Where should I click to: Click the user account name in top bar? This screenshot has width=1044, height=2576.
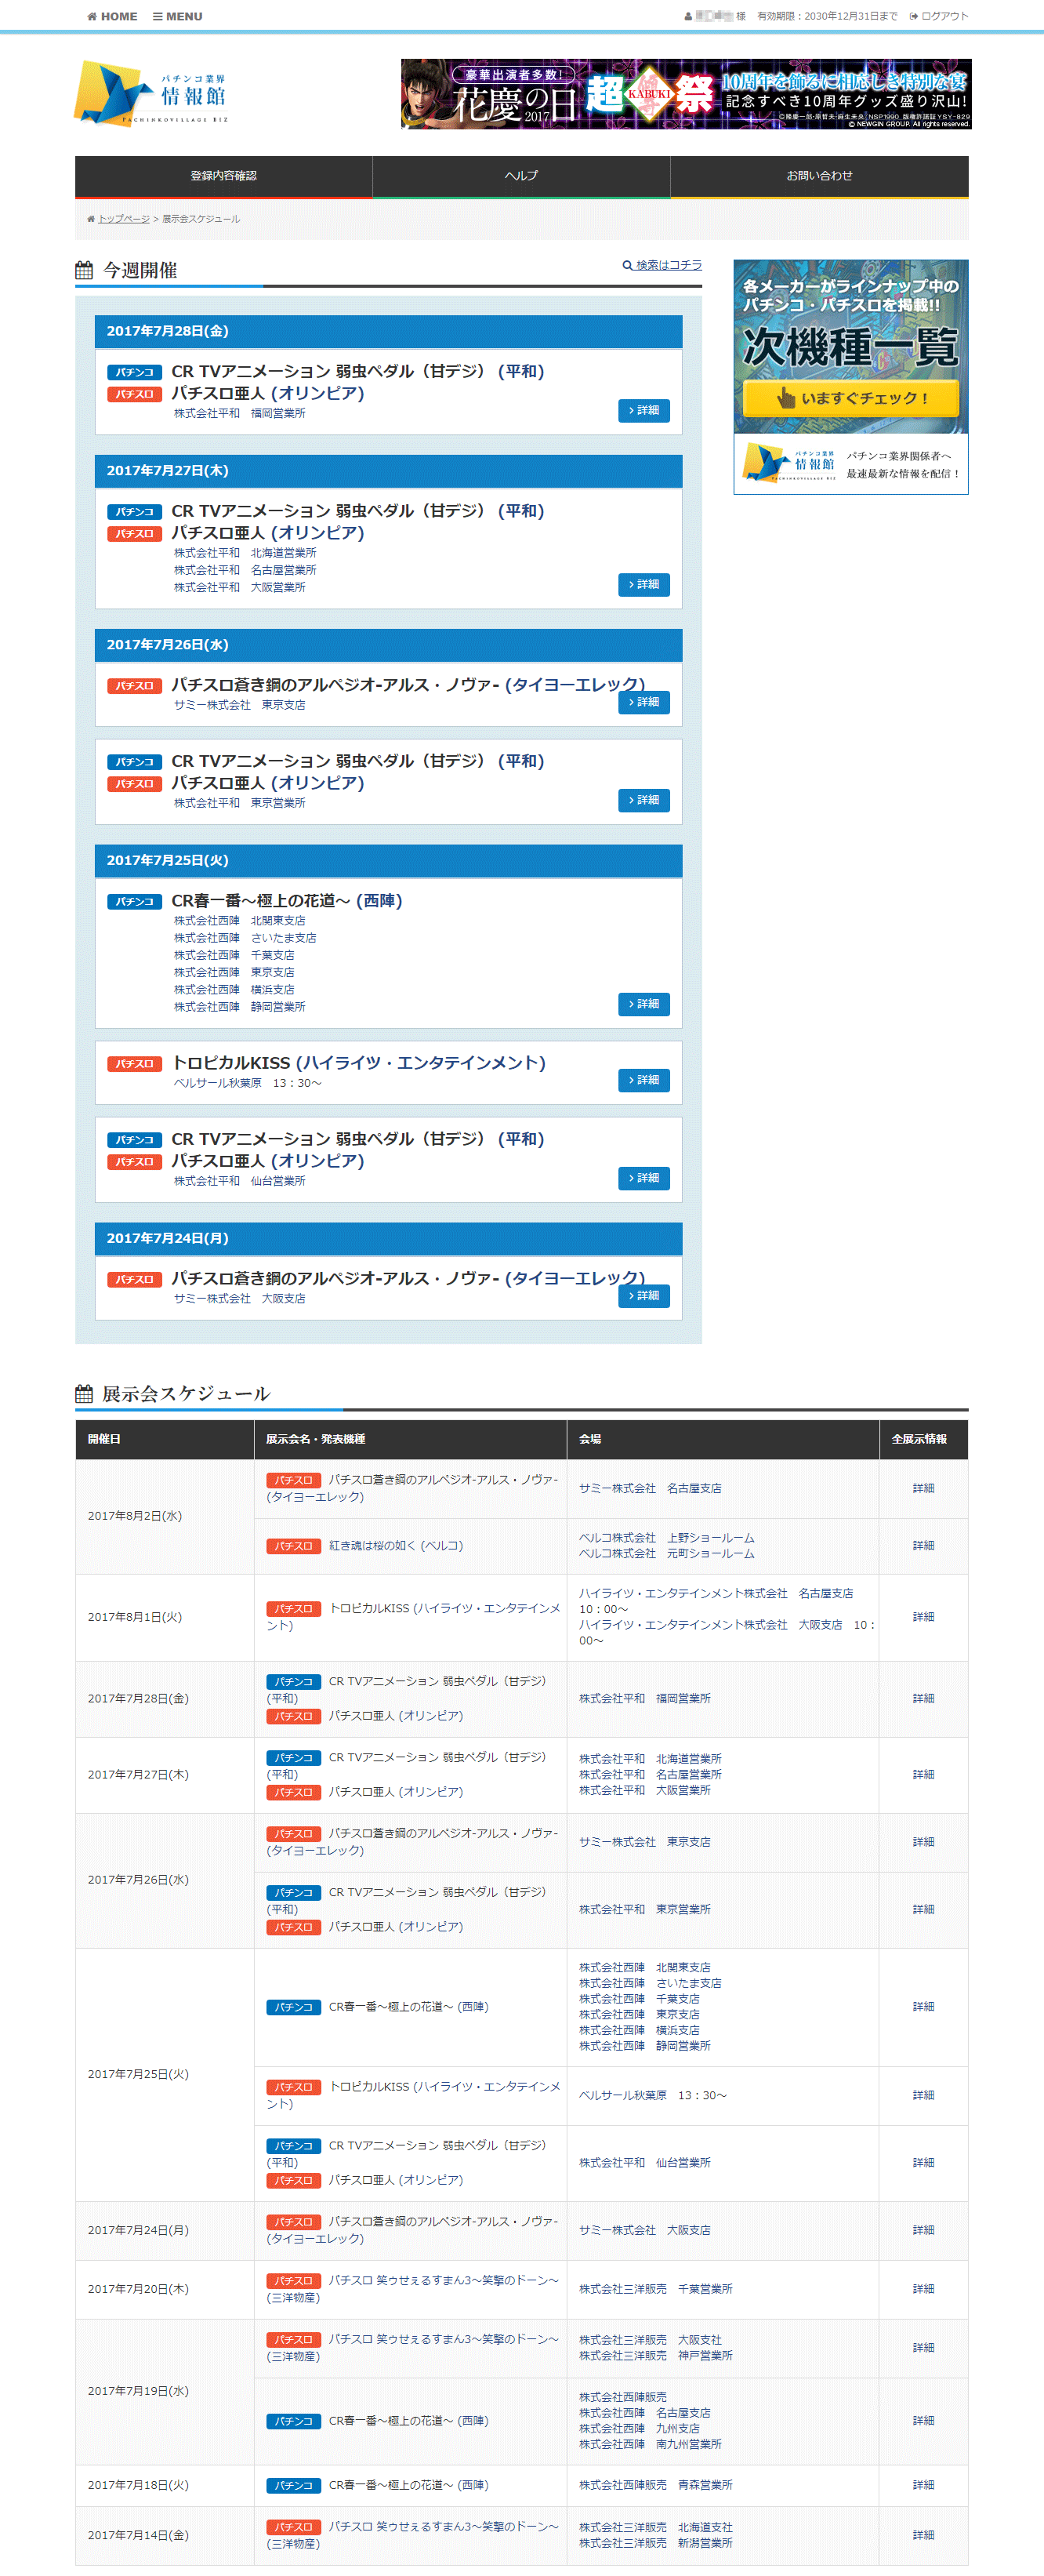point(716,16)
